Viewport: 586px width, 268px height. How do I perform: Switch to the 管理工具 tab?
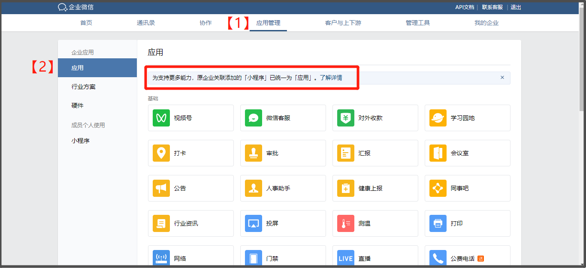pyautogui.click(x=418, y=23)
